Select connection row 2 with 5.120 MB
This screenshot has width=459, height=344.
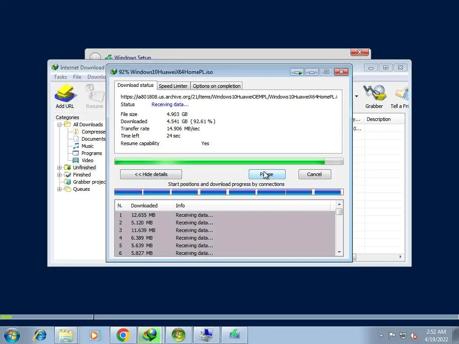225,223
